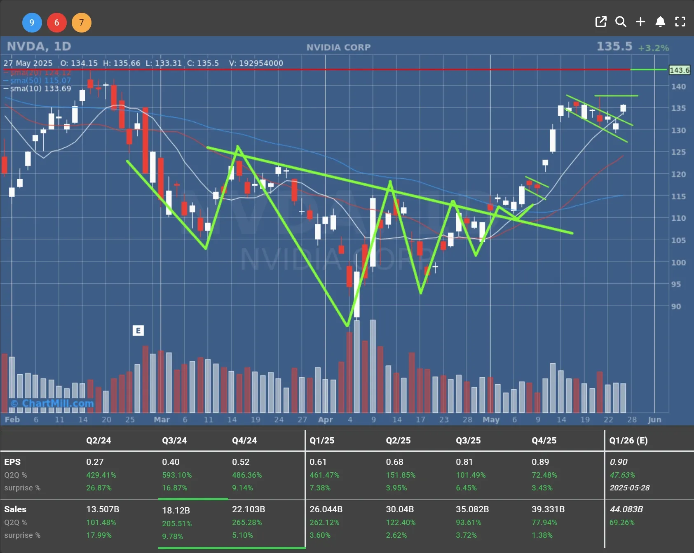Click the Q4/25 column header

click(544, 441)
